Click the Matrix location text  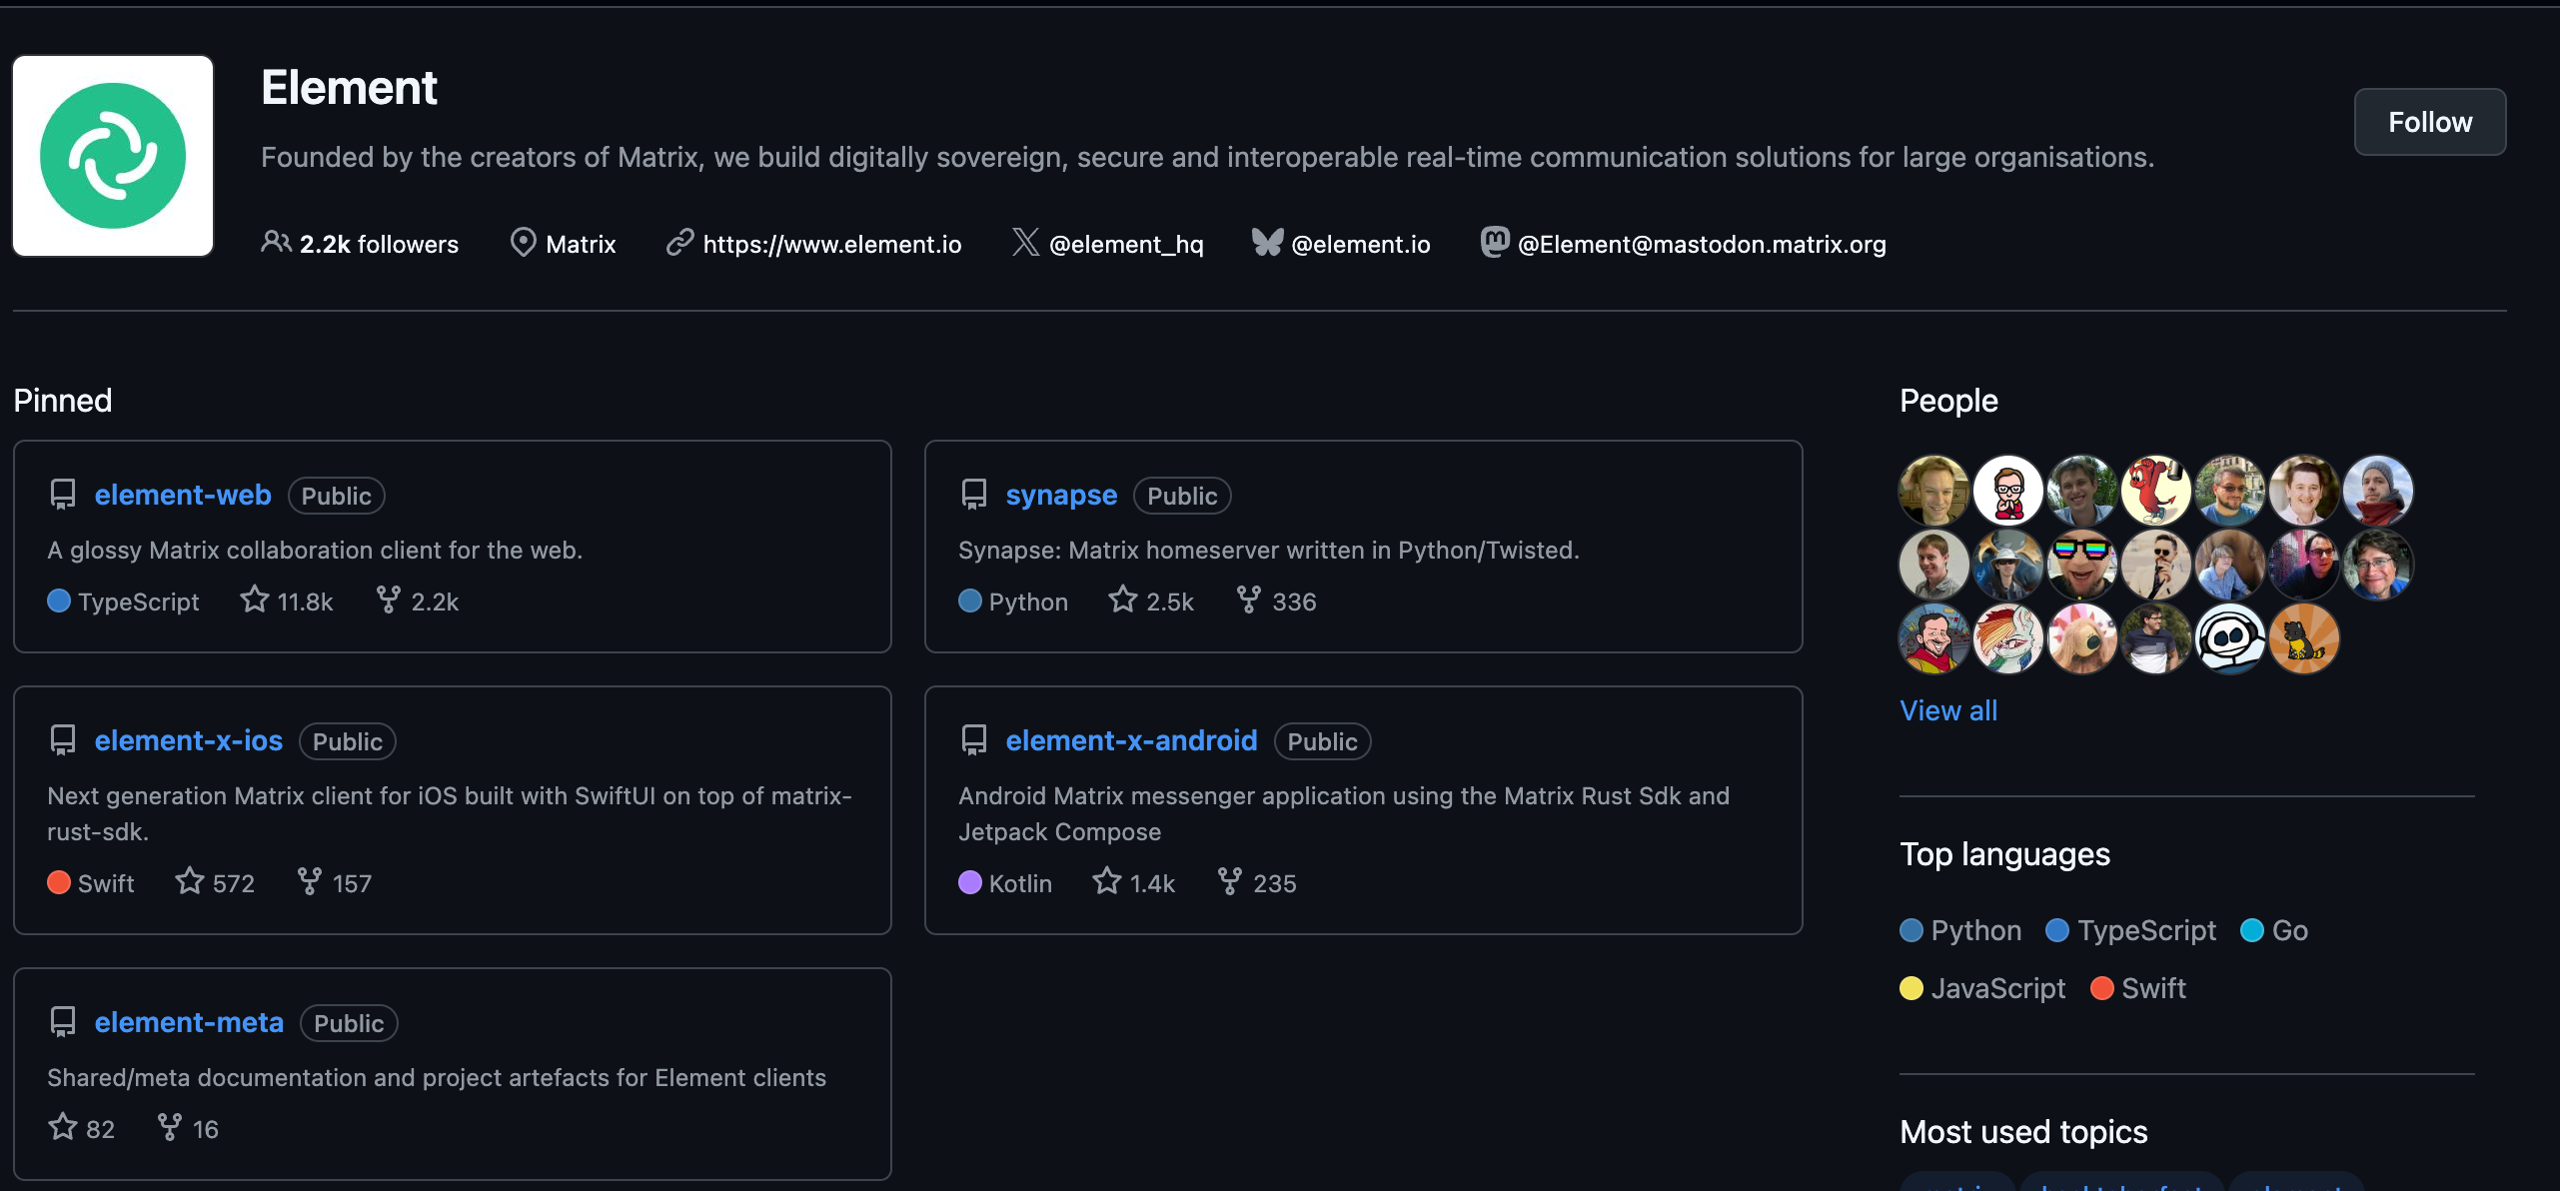581,244
